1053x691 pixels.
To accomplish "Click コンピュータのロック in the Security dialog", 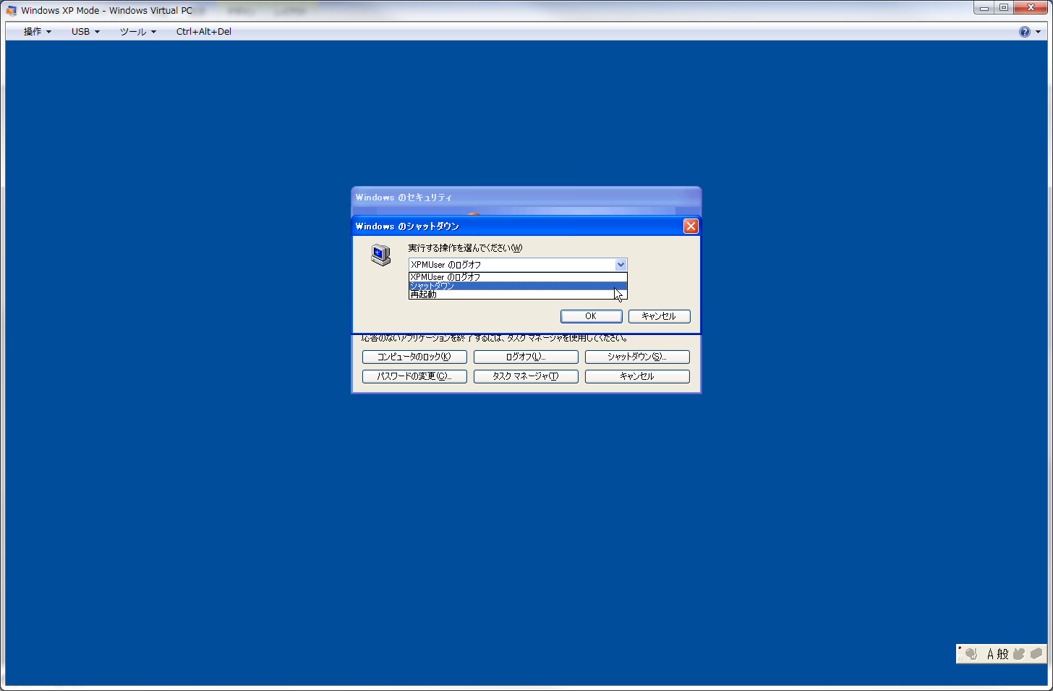I will click(x=414, y=357).
